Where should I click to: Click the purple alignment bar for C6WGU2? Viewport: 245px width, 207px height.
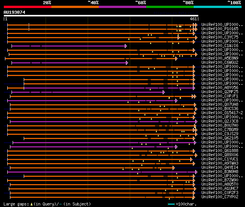pyautogui.click(x=69, y=63)
